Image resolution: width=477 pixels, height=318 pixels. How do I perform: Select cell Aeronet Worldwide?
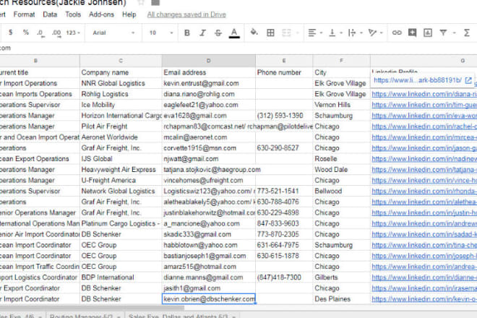click(121, 137)
